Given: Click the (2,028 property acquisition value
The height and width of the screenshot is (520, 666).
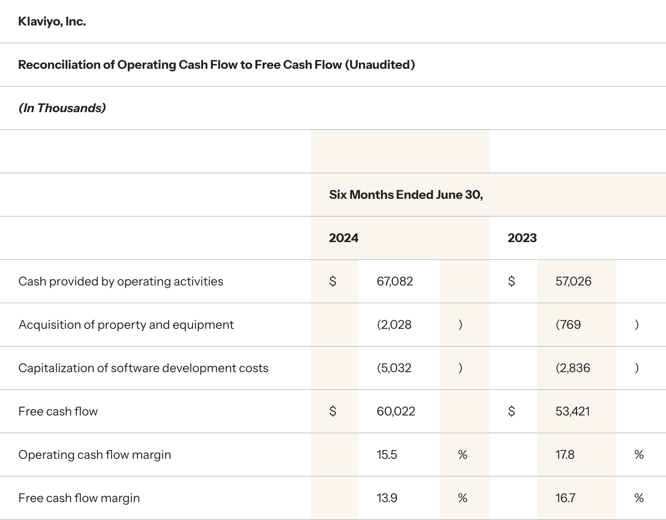Looking at the screenshot, I should [394, 325].
